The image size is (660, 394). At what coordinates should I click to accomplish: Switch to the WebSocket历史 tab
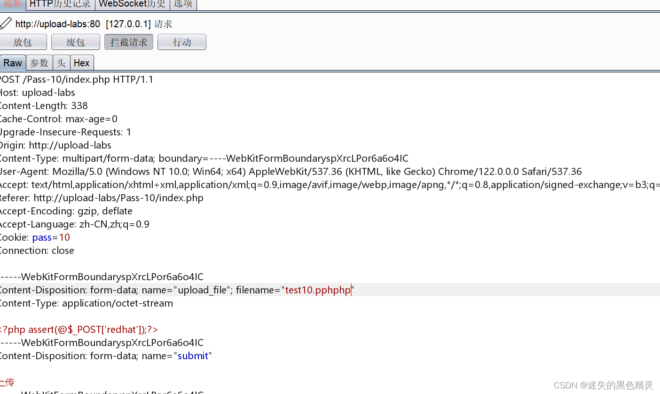[x=132, y=4]
